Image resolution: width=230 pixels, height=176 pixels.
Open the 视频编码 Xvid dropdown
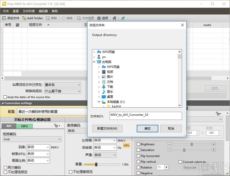coord(32,139)
